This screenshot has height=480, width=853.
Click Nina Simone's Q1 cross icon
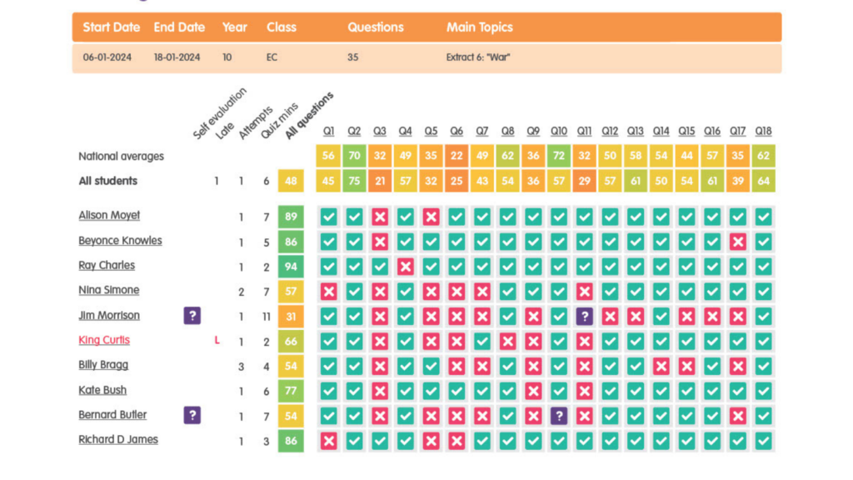click(328, 291)
